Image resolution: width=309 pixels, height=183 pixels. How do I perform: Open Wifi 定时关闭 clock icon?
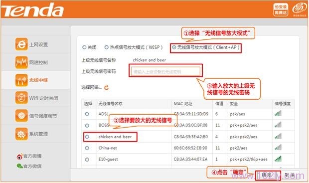21,98
